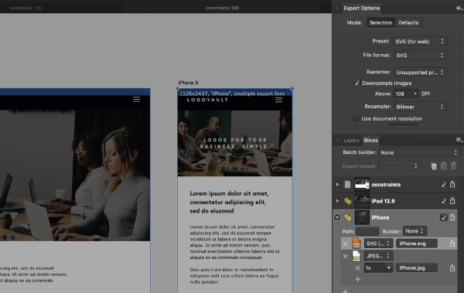464x293 pixels.
Task: Change the SVG slice format dropdown
Action: pos(378,244)
